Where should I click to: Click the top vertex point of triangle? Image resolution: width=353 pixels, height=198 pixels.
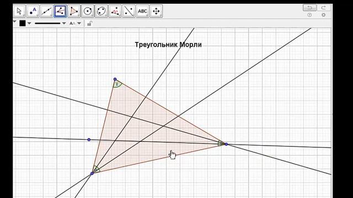click(x=115, y=79)
